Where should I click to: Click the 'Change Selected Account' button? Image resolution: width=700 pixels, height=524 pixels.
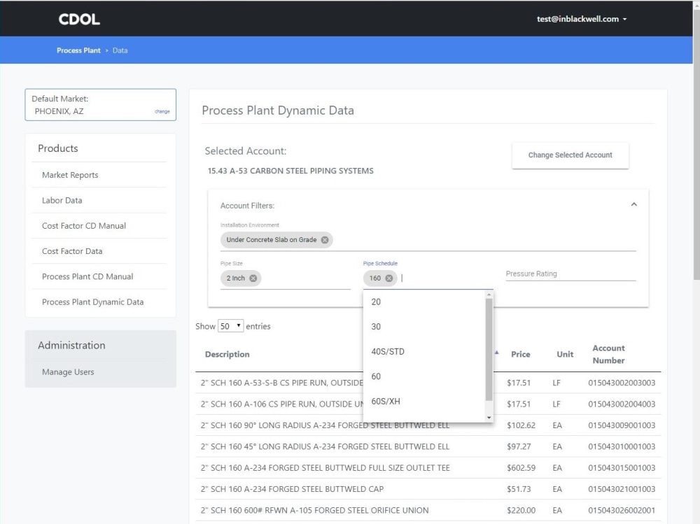coord(570,155)
